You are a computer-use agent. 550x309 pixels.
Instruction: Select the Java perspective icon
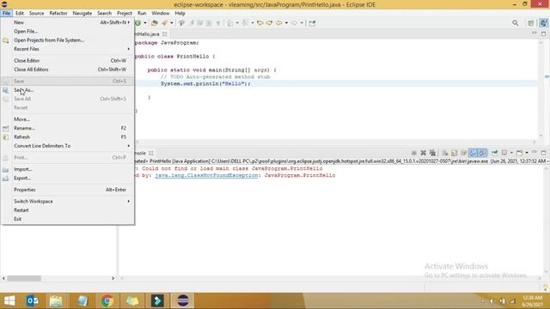[x=543, y=23]
